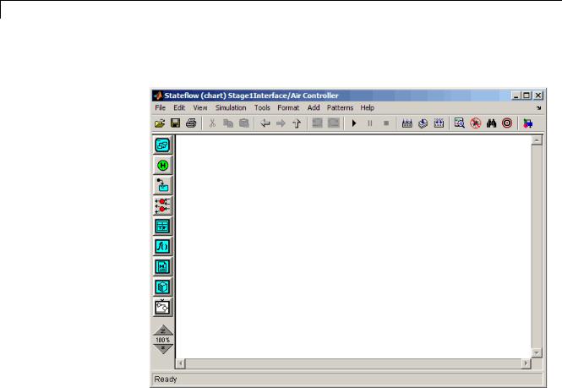Click the first grayed-out icon after the up arrow
The width and height of the screenshot is (562, 388).
point(317,123)
